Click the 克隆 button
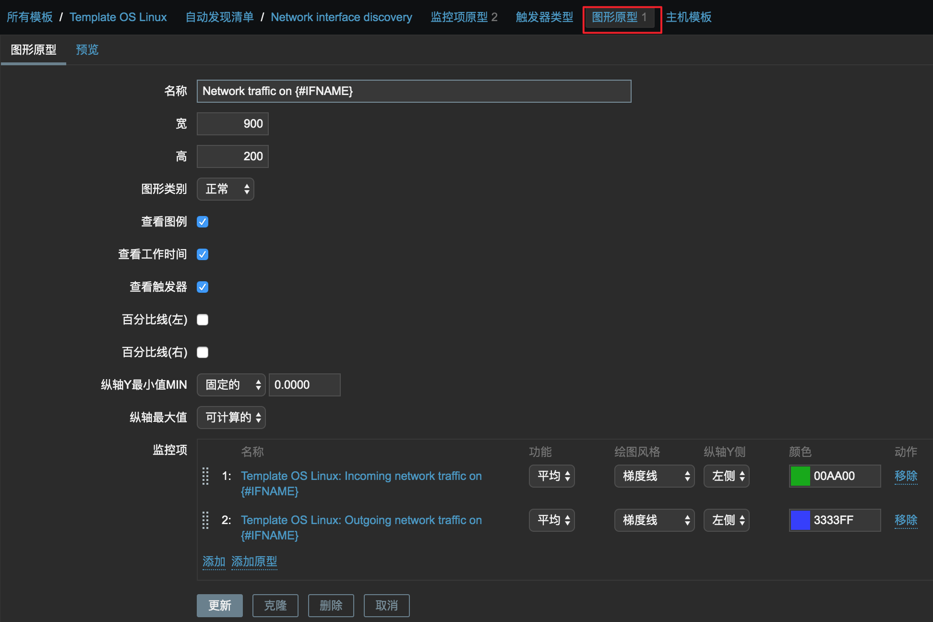The height and width of the screenshot is (622, 933). (x=275, y=606)
